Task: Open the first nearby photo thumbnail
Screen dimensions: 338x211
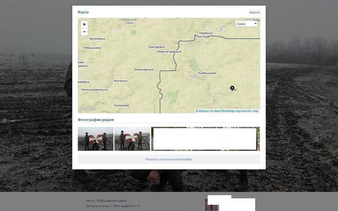Action: pyautogui.click(x=96, y=138)
